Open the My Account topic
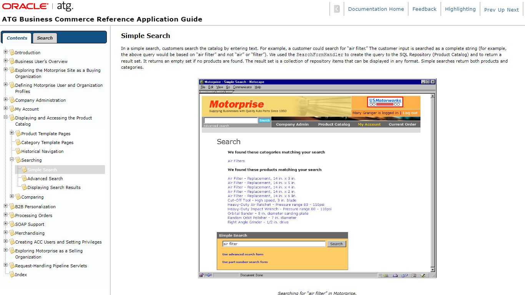The height and width of the screenshot is (295, 525). coord(27,109)
